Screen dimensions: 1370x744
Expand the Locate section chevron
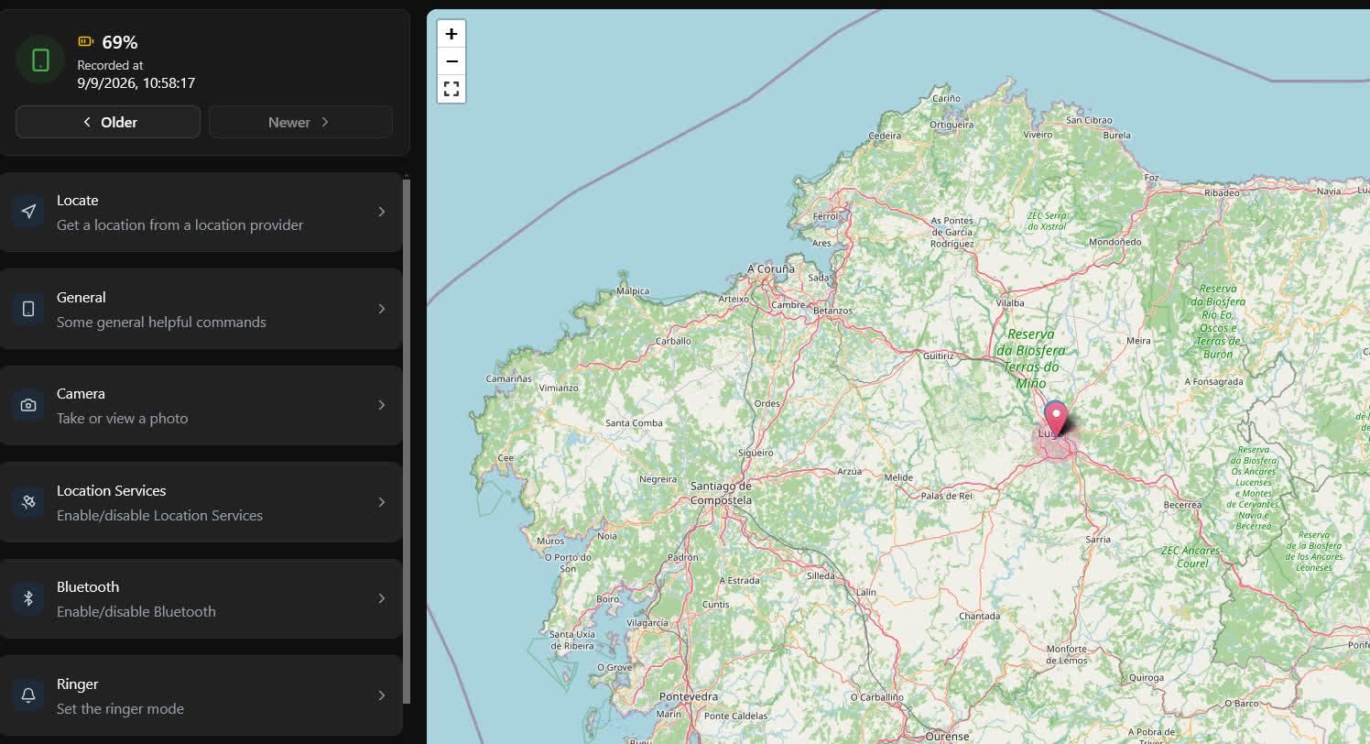point(382,212)
